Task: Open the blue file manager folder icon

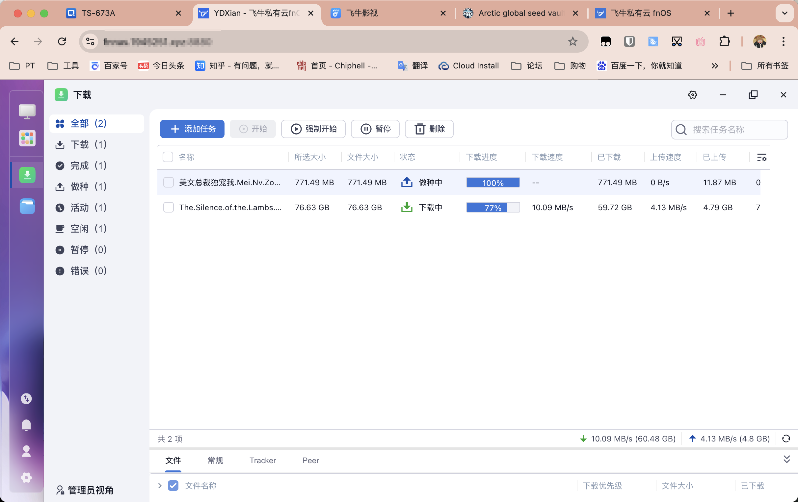Action: 27,206
